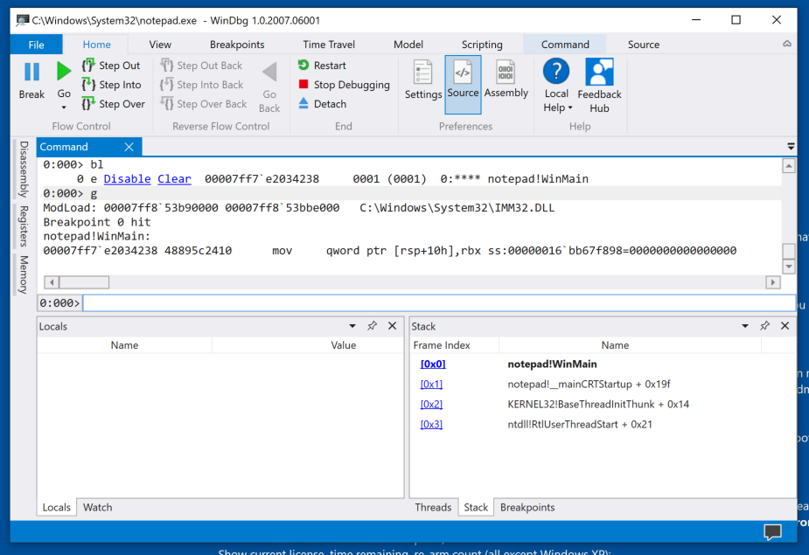809x555 pixels.
Task: Click the Step Over icon
Action: point(88,104)
